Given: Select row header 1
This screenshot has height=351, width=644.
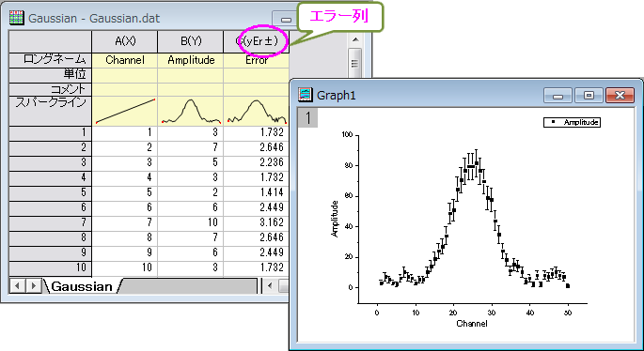Looking at the screenshot, I should click(50, 133).
